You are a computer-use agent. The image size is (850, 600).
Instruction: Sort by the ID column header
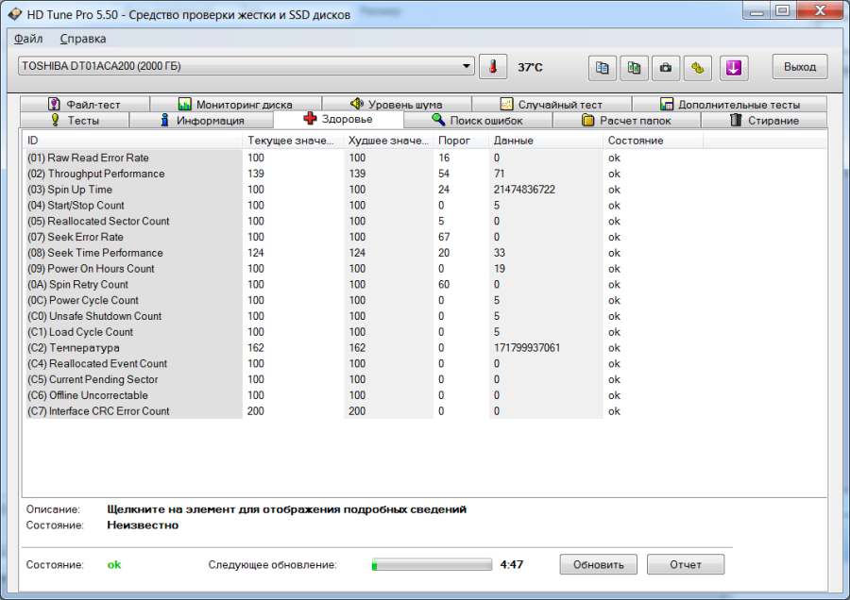tap(132, 141)
